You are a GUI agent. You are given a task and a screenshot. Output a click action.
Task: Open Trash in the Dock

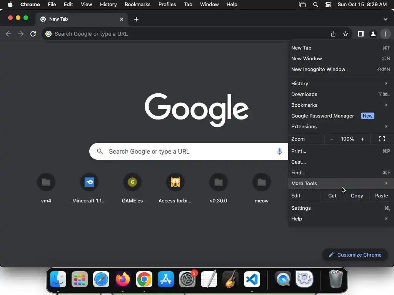click(x=336, y=279)
